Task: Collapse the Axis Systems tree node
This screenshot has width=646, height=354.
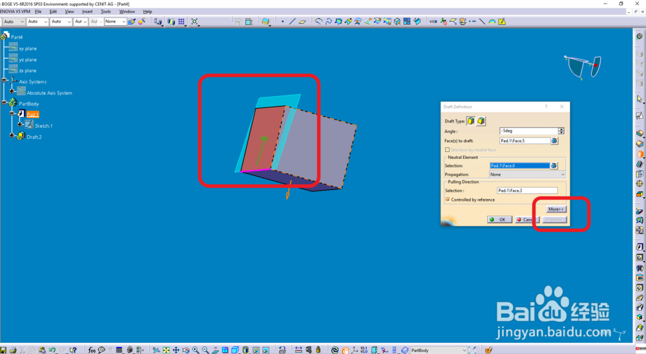Action: point(5,80)
